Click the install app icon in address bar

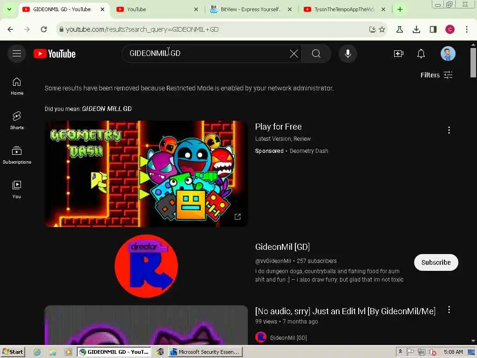coord(372,29)
